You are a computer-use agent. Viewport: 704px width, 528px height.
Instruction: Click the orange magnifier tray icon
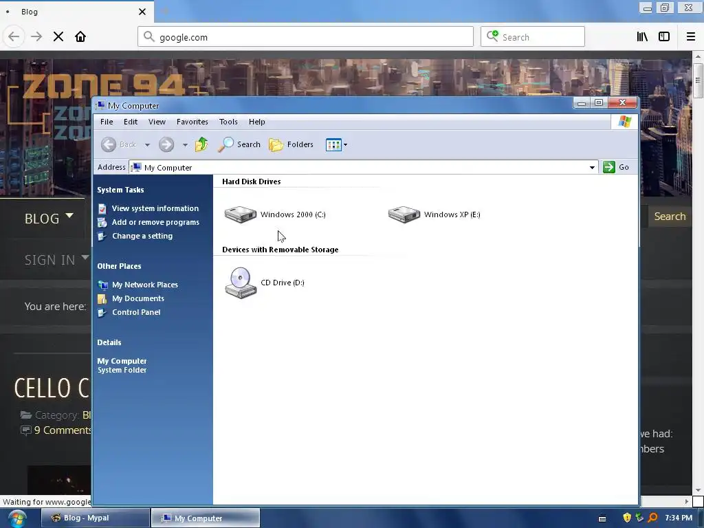(x=653, y=518)
